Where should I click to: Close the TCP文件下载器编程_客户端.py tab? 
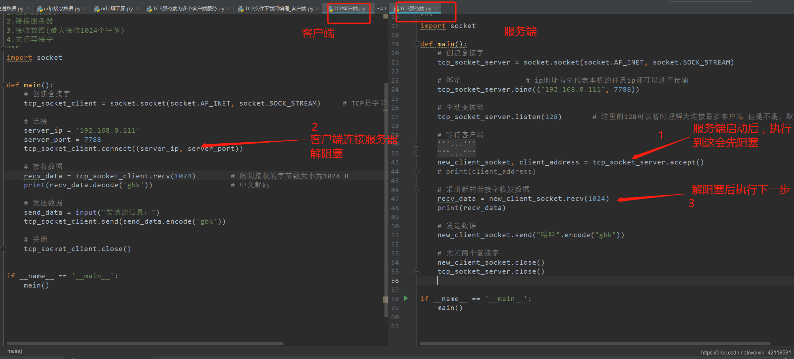pyautogui.click(x=318, y=8)
